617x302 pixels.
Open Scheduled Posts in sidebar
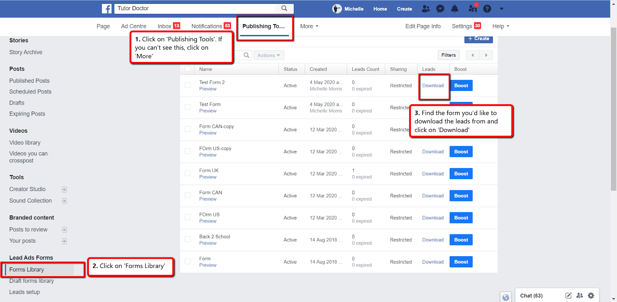click(x=30, y=92)
